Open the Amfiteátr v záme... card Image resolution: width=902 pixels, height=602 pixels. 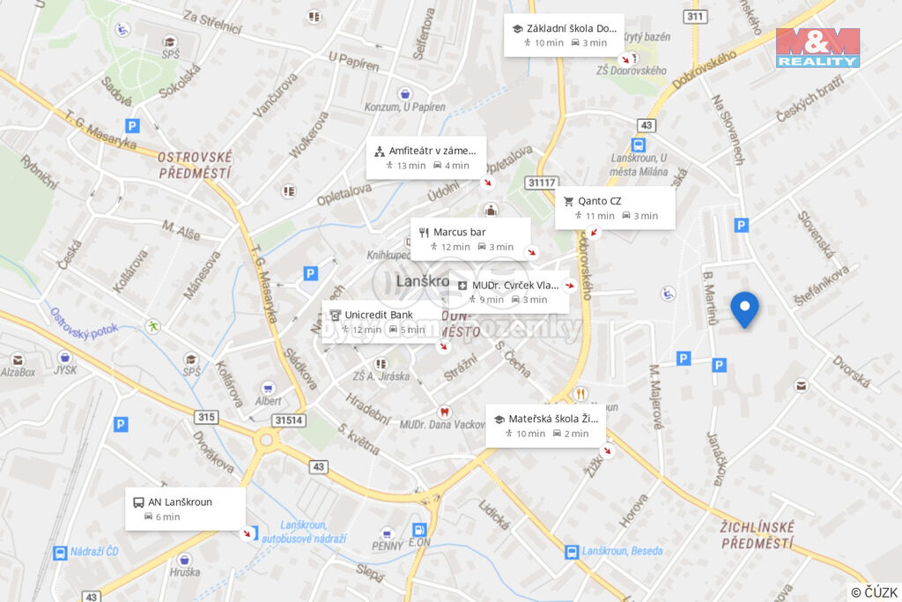coord(426,158)
